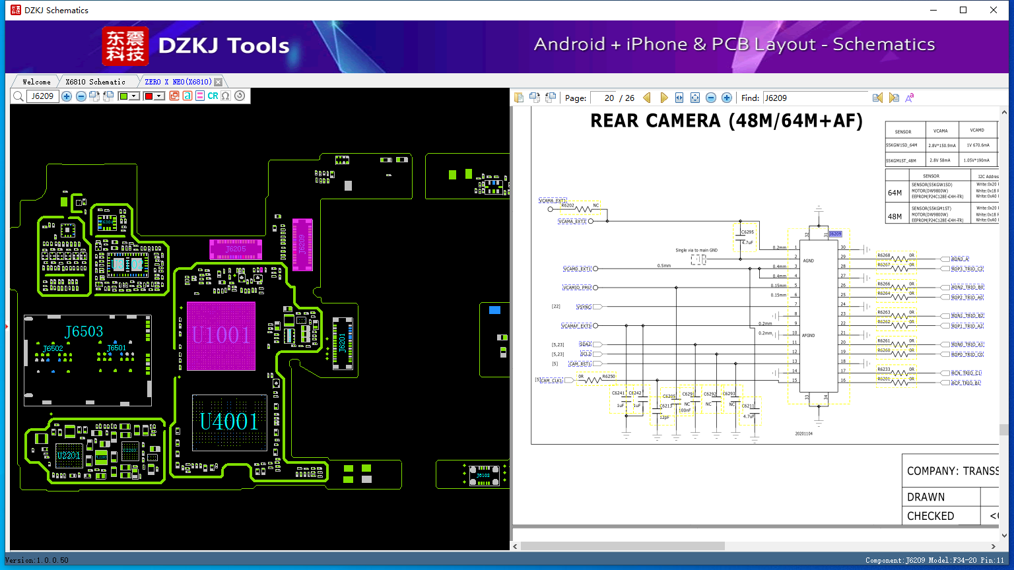Click the VCAMA_EXT1 net label at top
This screenshot has height=570, width=1014.
(553, 201)
